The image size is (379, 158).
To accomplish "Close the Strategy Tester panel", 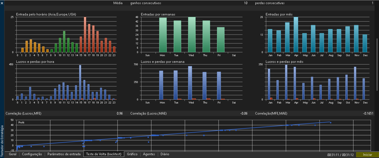I will [x=2, y=3].
